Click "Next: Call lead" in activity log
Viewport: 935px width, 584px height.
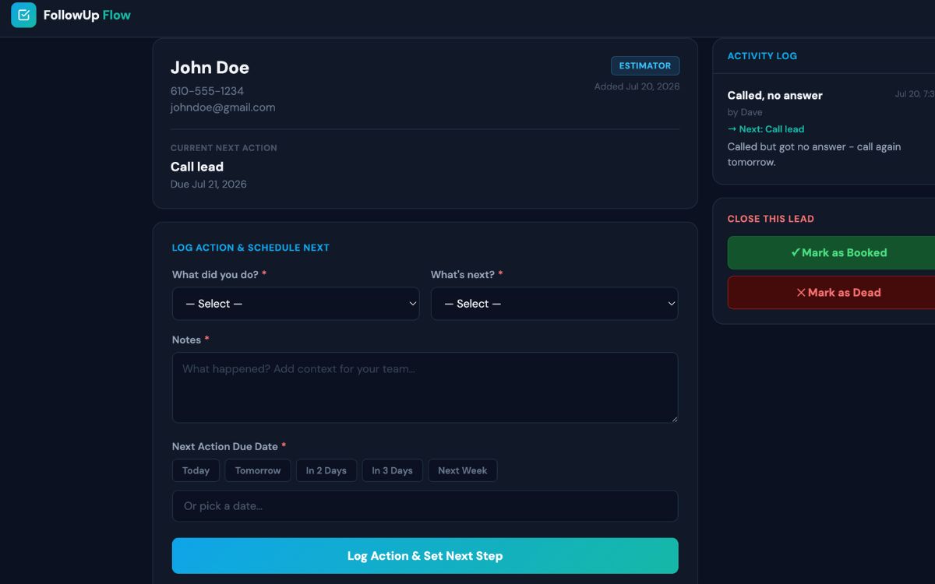(x=766, y=129)
